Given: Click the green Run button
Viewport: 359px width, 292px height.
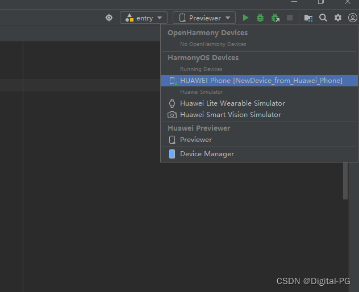Looking at the screenshot, I should click(x=245, y=18).
